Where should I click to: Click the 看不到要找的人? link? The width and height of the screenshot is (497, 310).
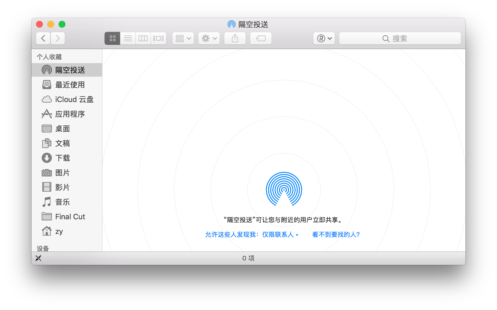tap(336, 234)
